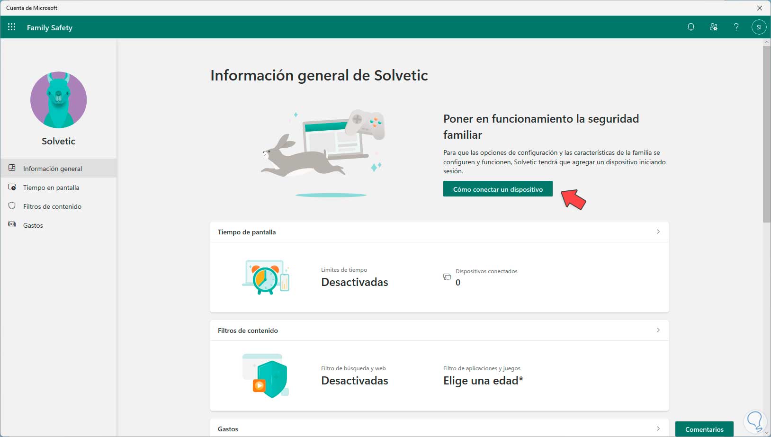Click the Gastos card heading
This screenshot has height=437, width=771.
tap(228, 429)
